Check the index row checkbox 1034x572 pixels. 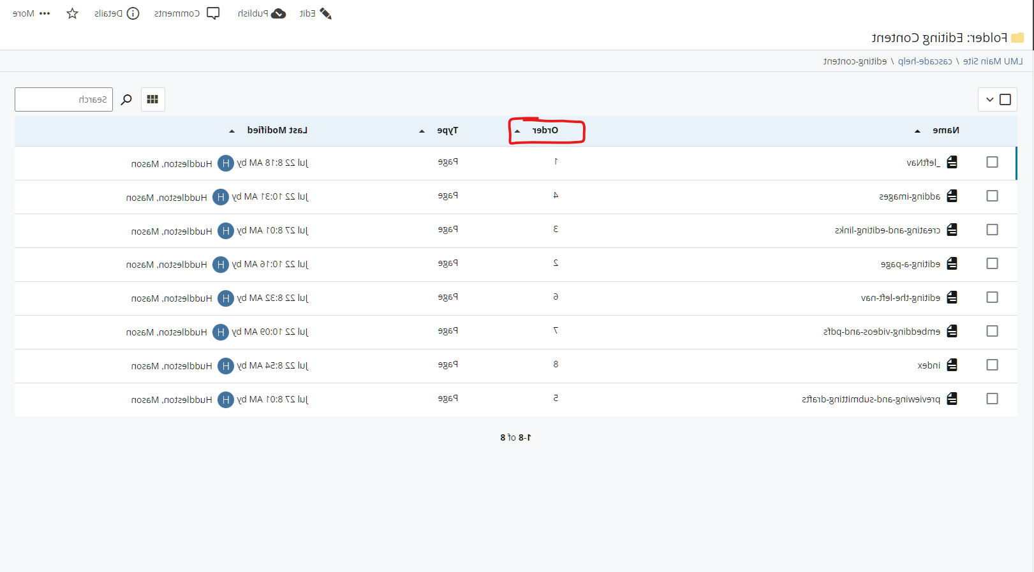point(992,365)
